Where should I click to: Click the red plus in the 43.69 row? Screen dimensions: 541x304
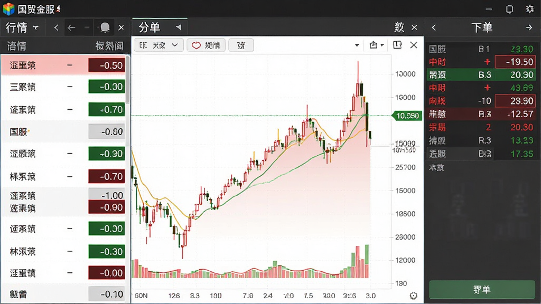click(x=487, y=88)
